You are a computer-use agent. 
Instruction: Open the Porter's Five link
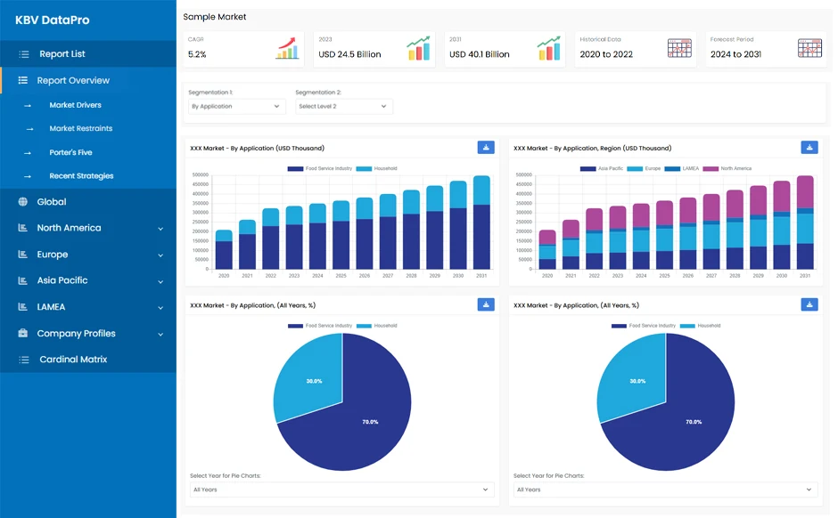click(x=70, y=152)
